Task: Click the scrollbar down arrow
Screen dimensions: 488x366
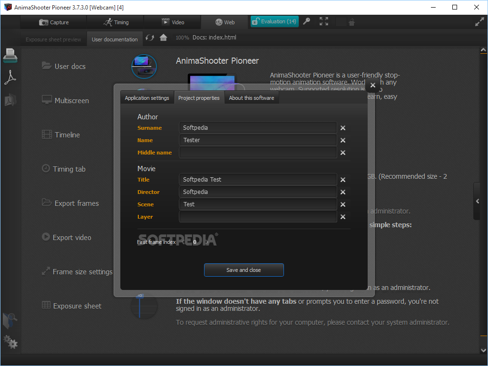Action: coord(483,350)
